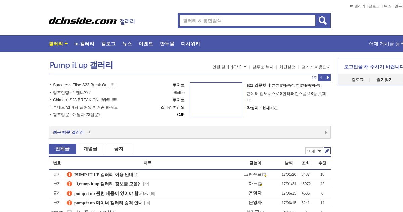Switch to 전체글 tab
403x212 pixels.
(x=62, y=149)
